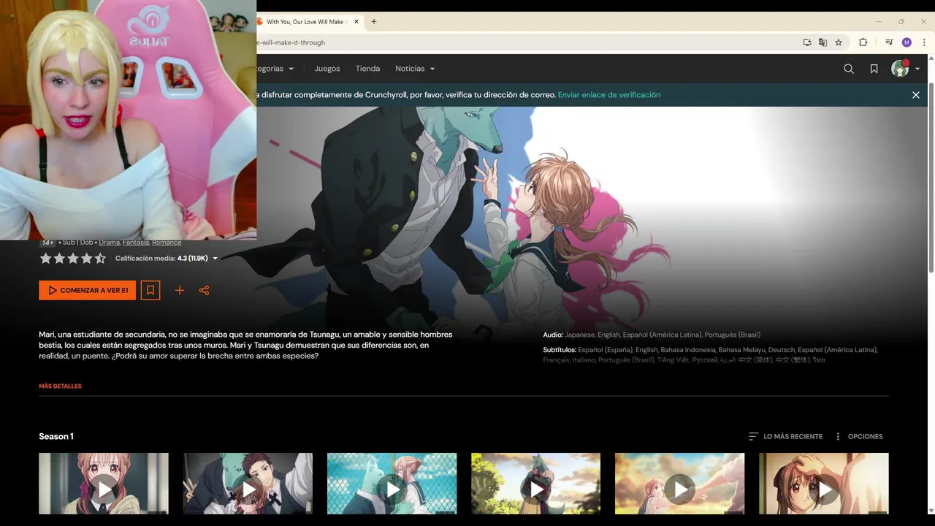
Task: Click the scrollbar up arrow
Action: pyautogui.click(x=931, y=58)
